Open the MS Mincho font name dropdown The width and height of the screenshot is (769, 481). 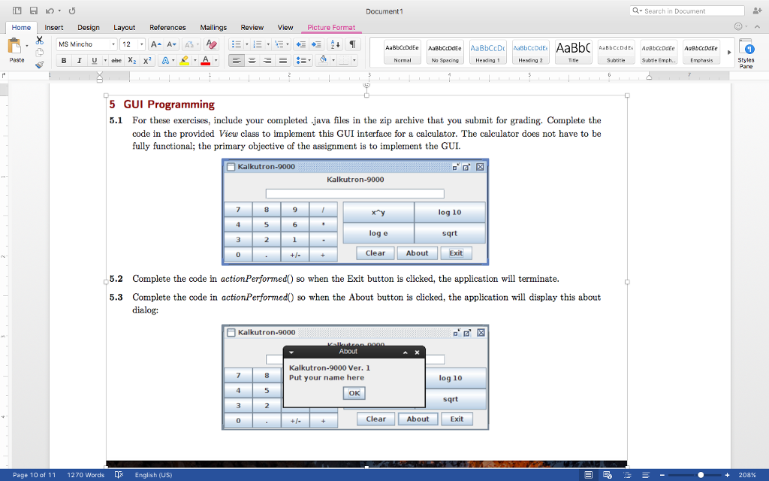(113, 44)
